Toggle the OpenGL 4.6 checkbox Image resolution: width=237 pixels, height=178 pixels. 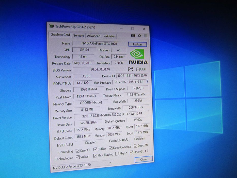click(x=132, y=152)
